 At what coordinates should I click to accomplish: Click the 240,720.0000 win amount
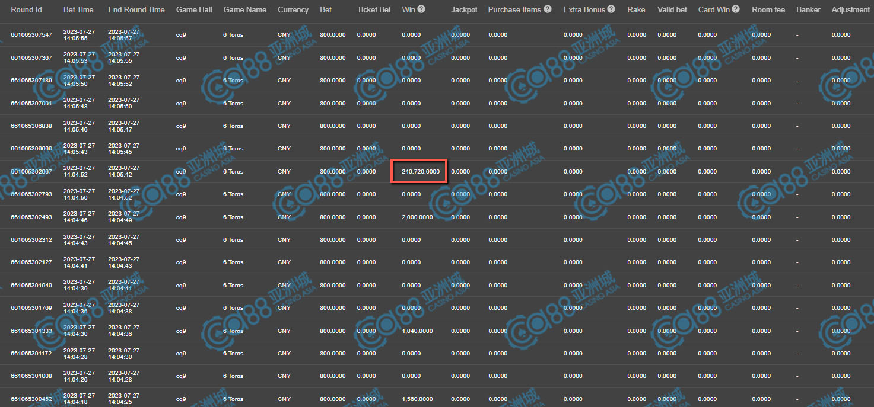pyautogui.click(x=421, y=172)
